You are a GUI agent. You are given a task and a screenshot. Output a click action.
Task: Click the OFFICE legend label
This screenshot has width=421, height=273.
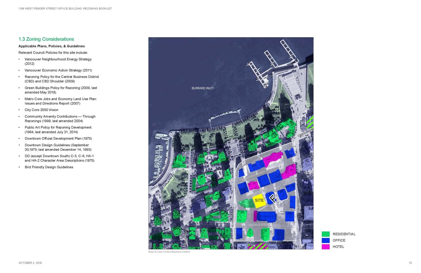pyautogui.click(x=339, y=240)
